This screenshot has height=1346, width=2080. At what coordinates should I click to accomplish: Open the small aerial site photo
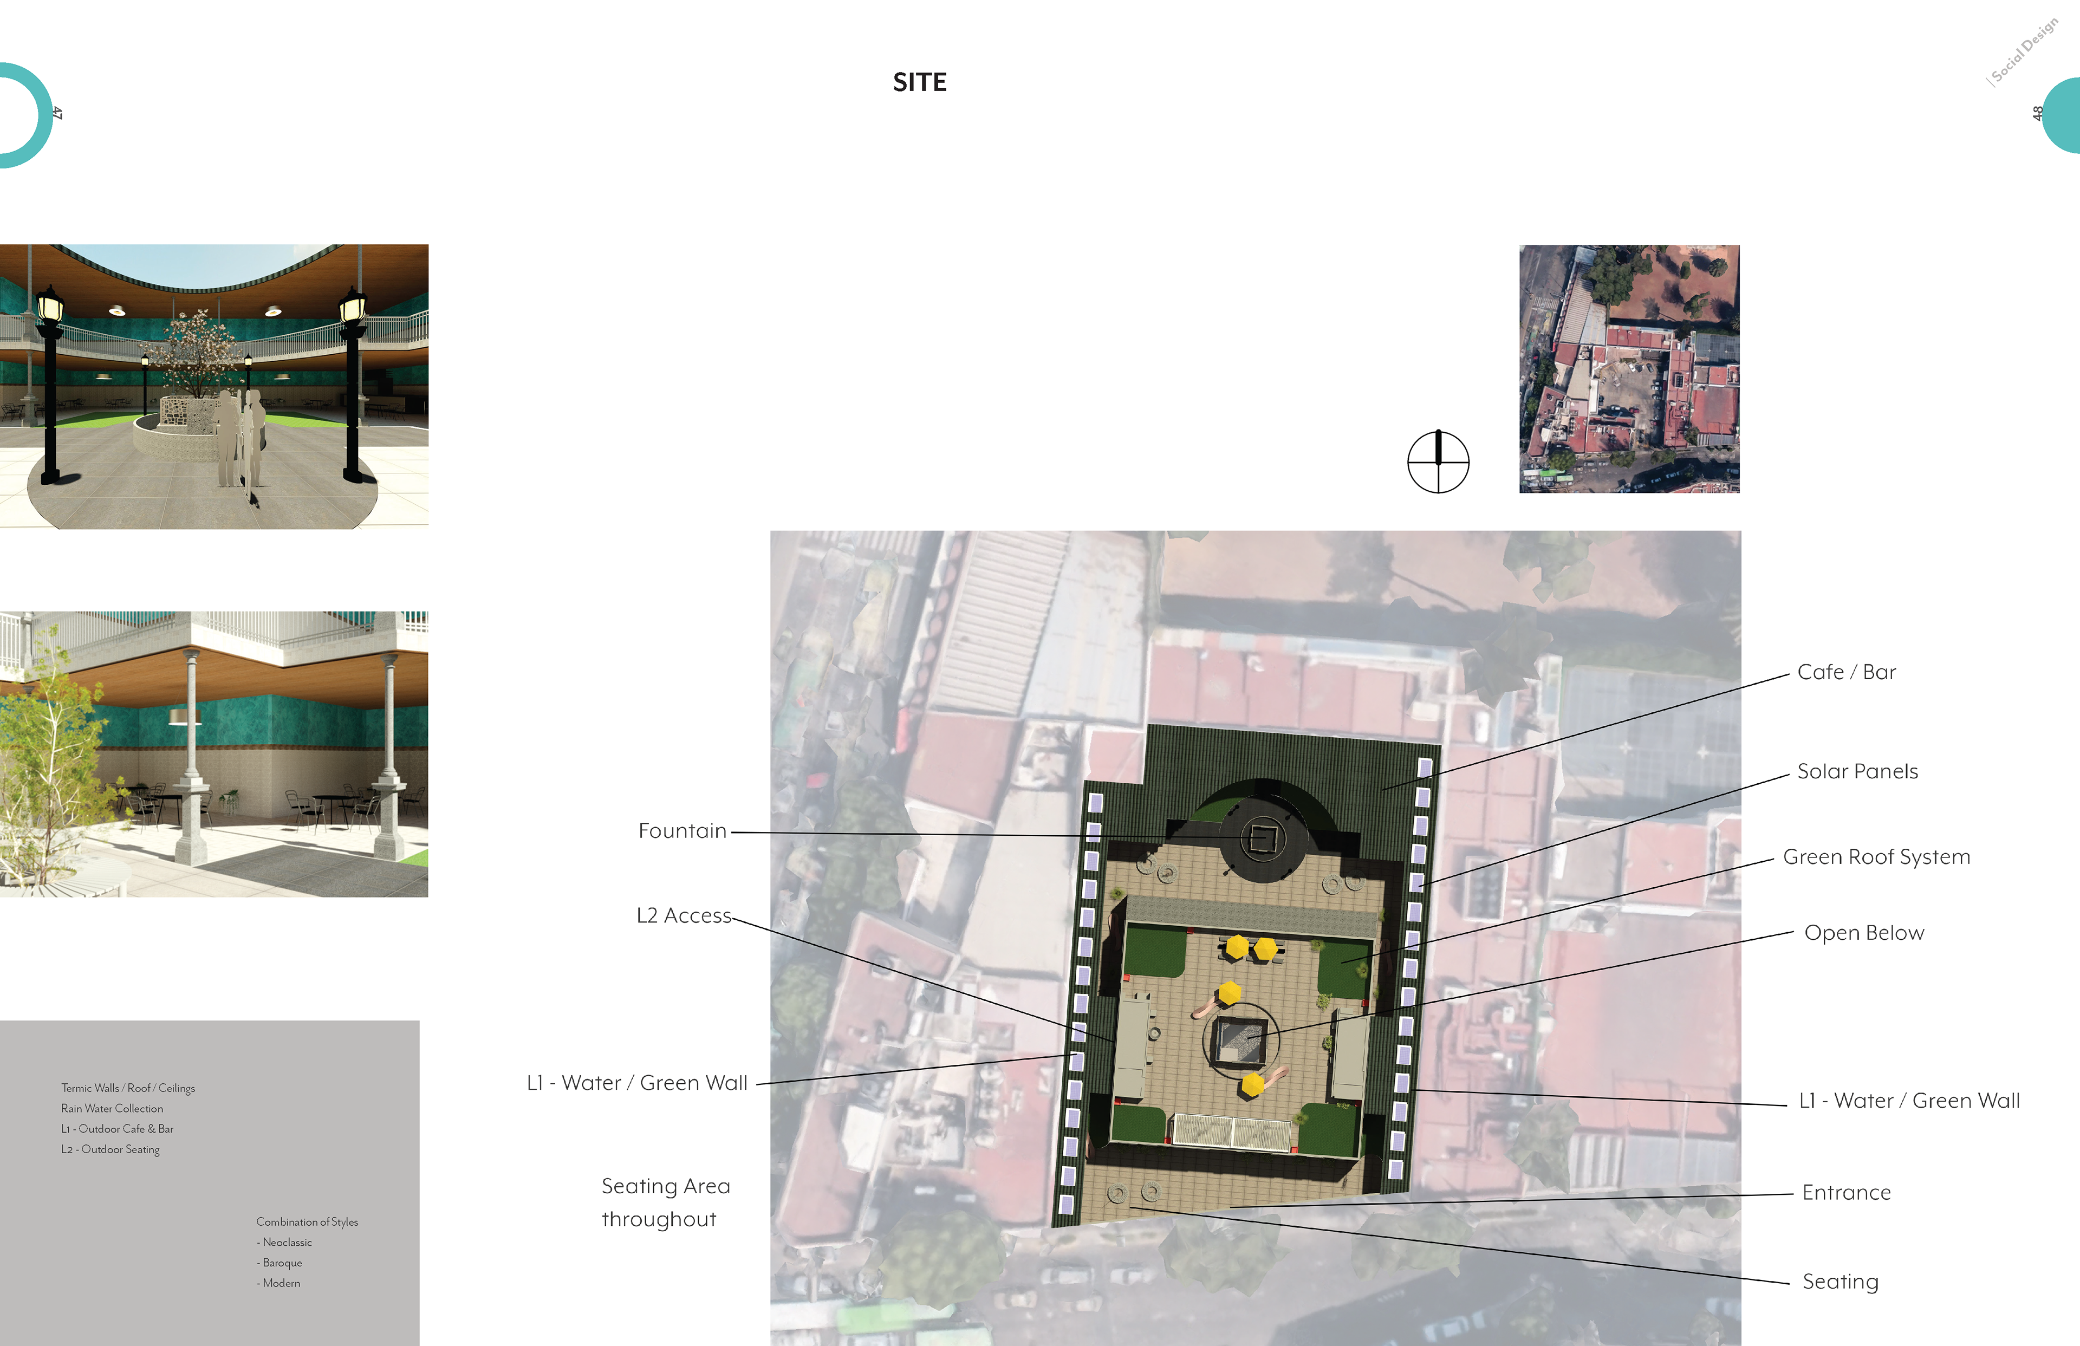(1629, 369)
